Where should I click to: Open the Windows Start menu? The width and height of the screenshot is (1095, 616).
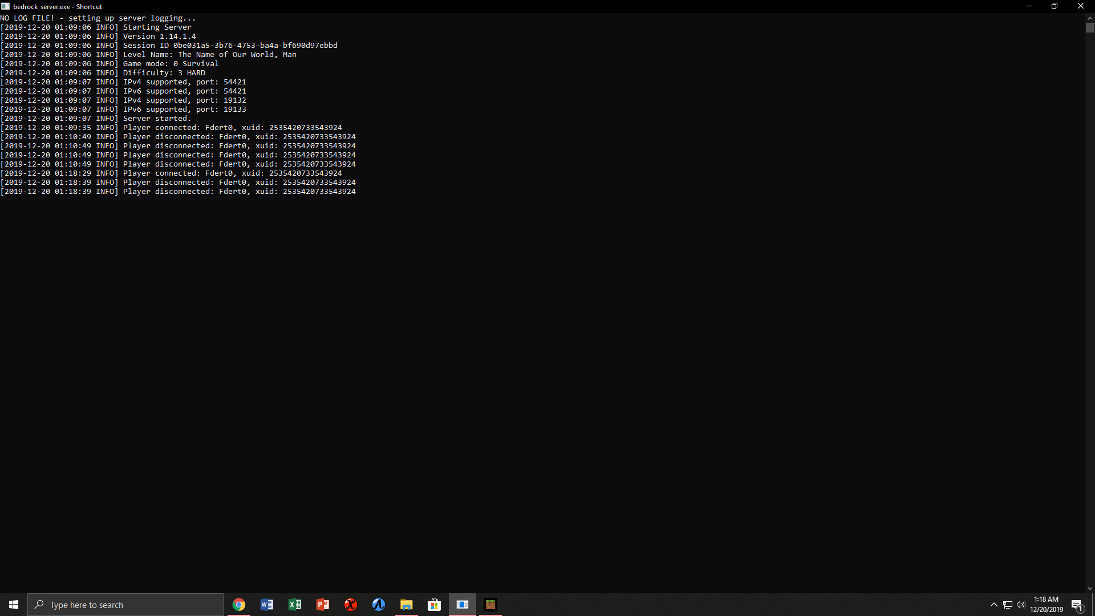[14, 605]
